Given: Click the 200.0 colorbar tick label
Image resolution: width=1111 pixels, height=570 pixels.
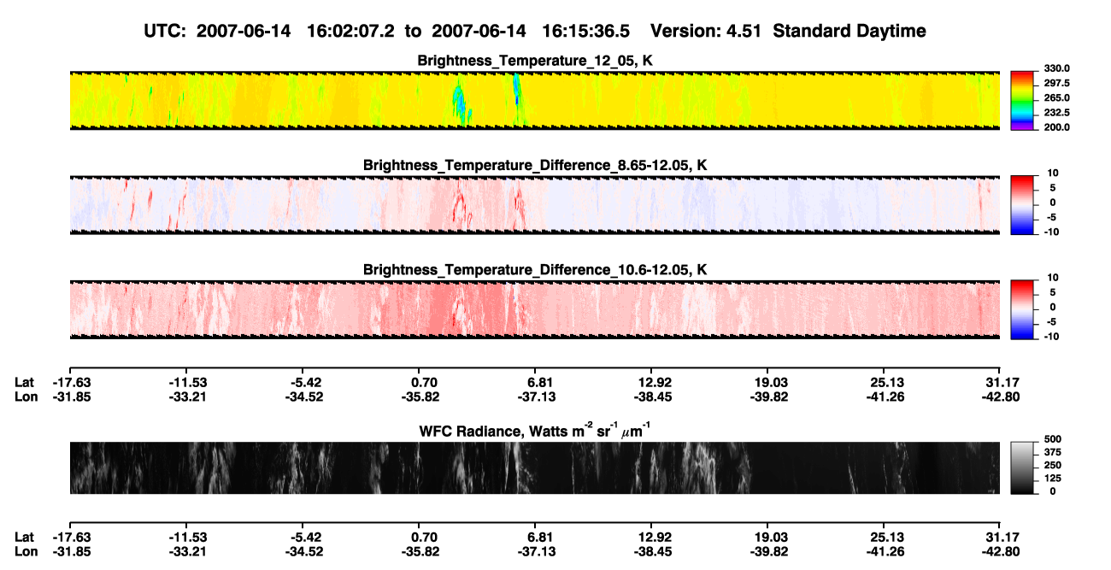Looking at the screenshot, I should [x=1056, y=126].
